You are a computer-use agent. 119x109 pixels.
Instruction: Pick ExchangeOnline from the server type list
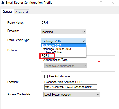point(63,52)
